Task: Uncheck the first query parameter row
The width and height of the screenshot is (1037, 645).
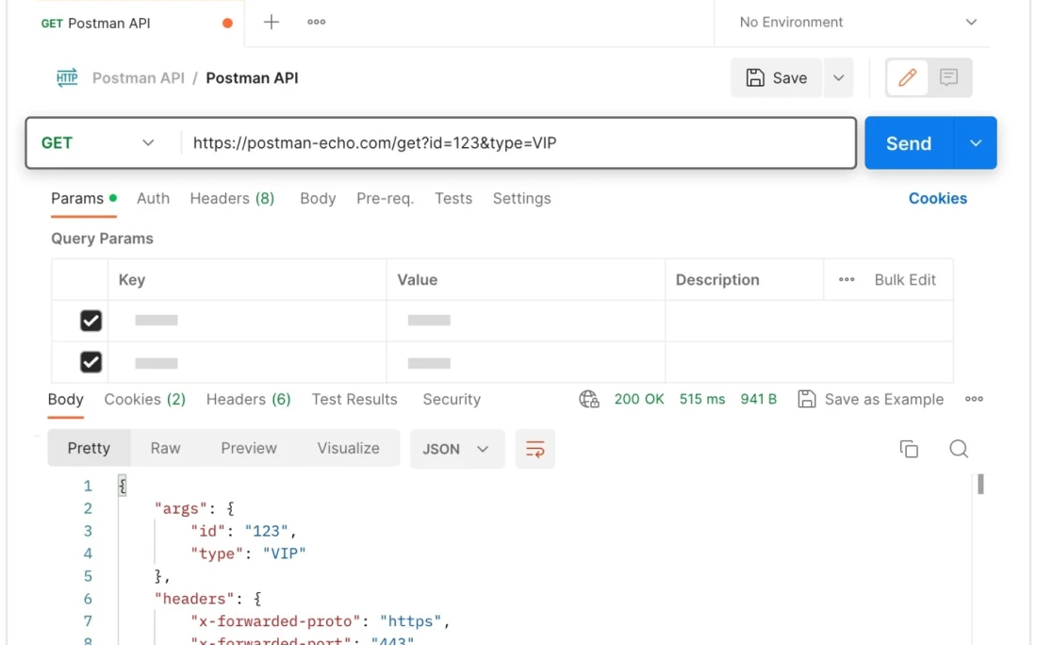Action: pyautogui.click(x=91, y=321)
